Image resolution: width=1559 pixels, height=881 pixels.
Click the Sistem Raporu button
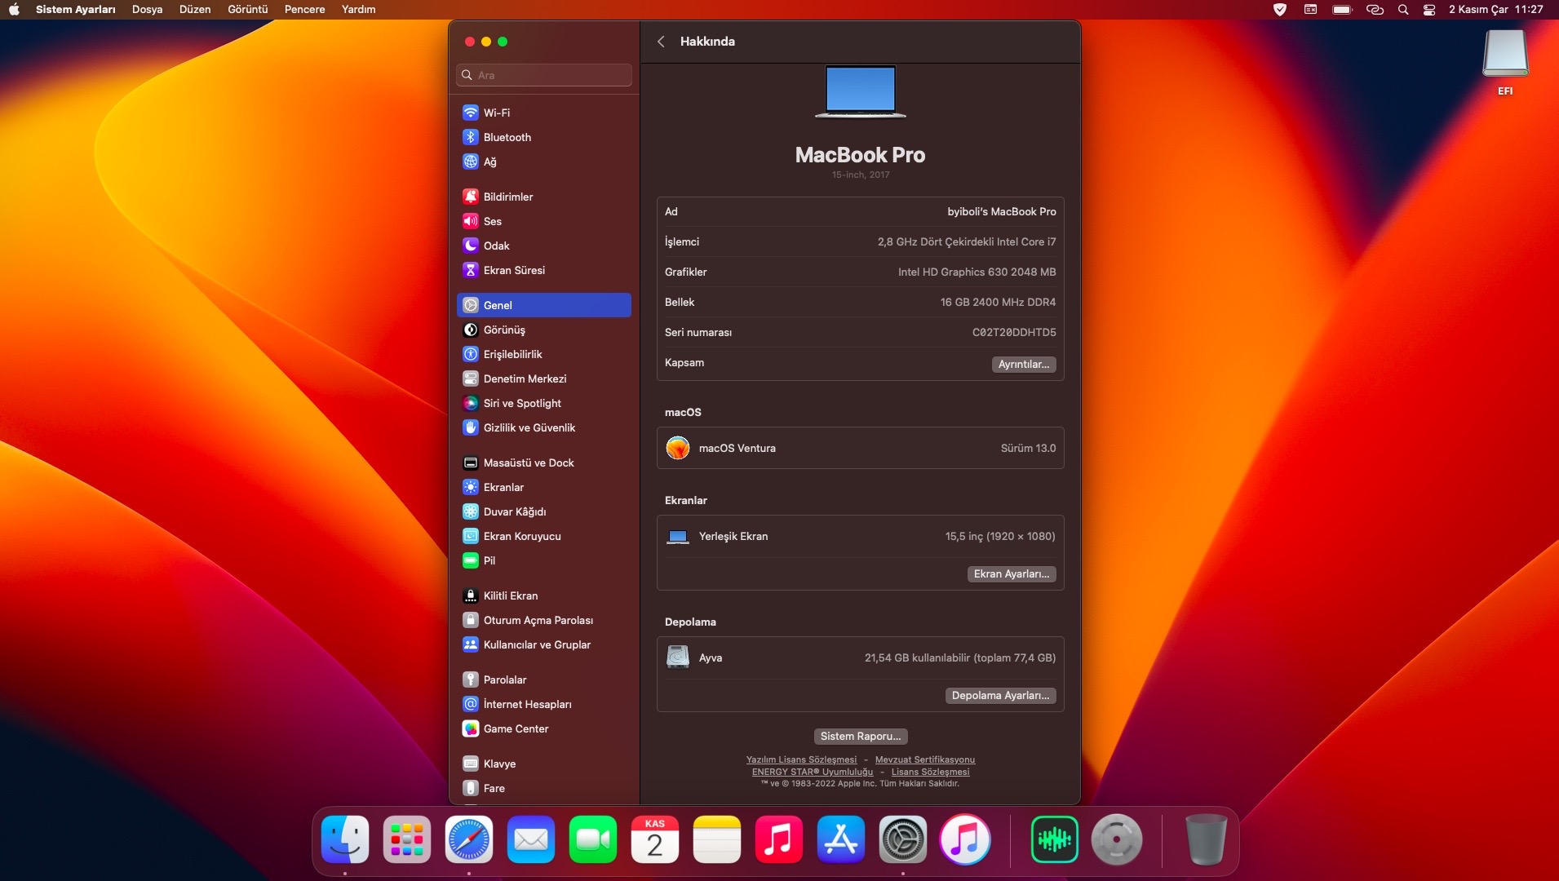pyautogui.click(x=861, y=736)
